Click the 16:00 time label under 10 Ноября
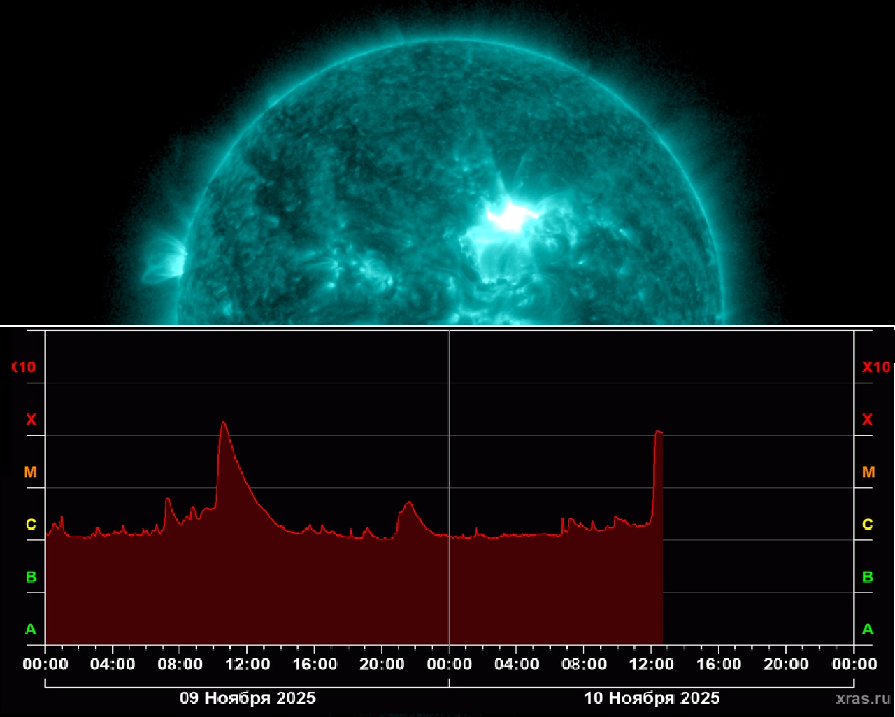 pos(719,664)
